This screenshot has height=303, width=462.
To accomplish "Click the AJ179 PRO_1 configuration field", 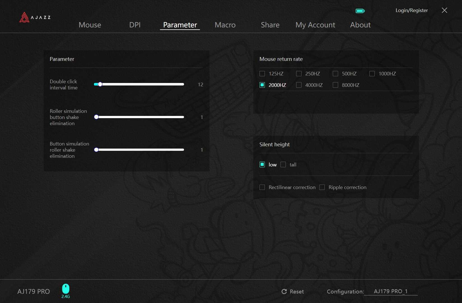I will [390, 291].
